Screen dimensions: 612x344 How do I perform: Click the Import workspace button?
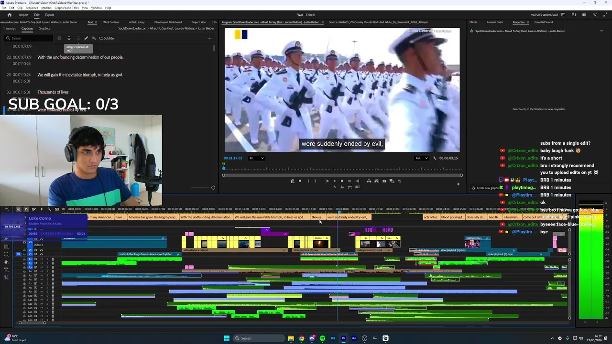[23, 15]
